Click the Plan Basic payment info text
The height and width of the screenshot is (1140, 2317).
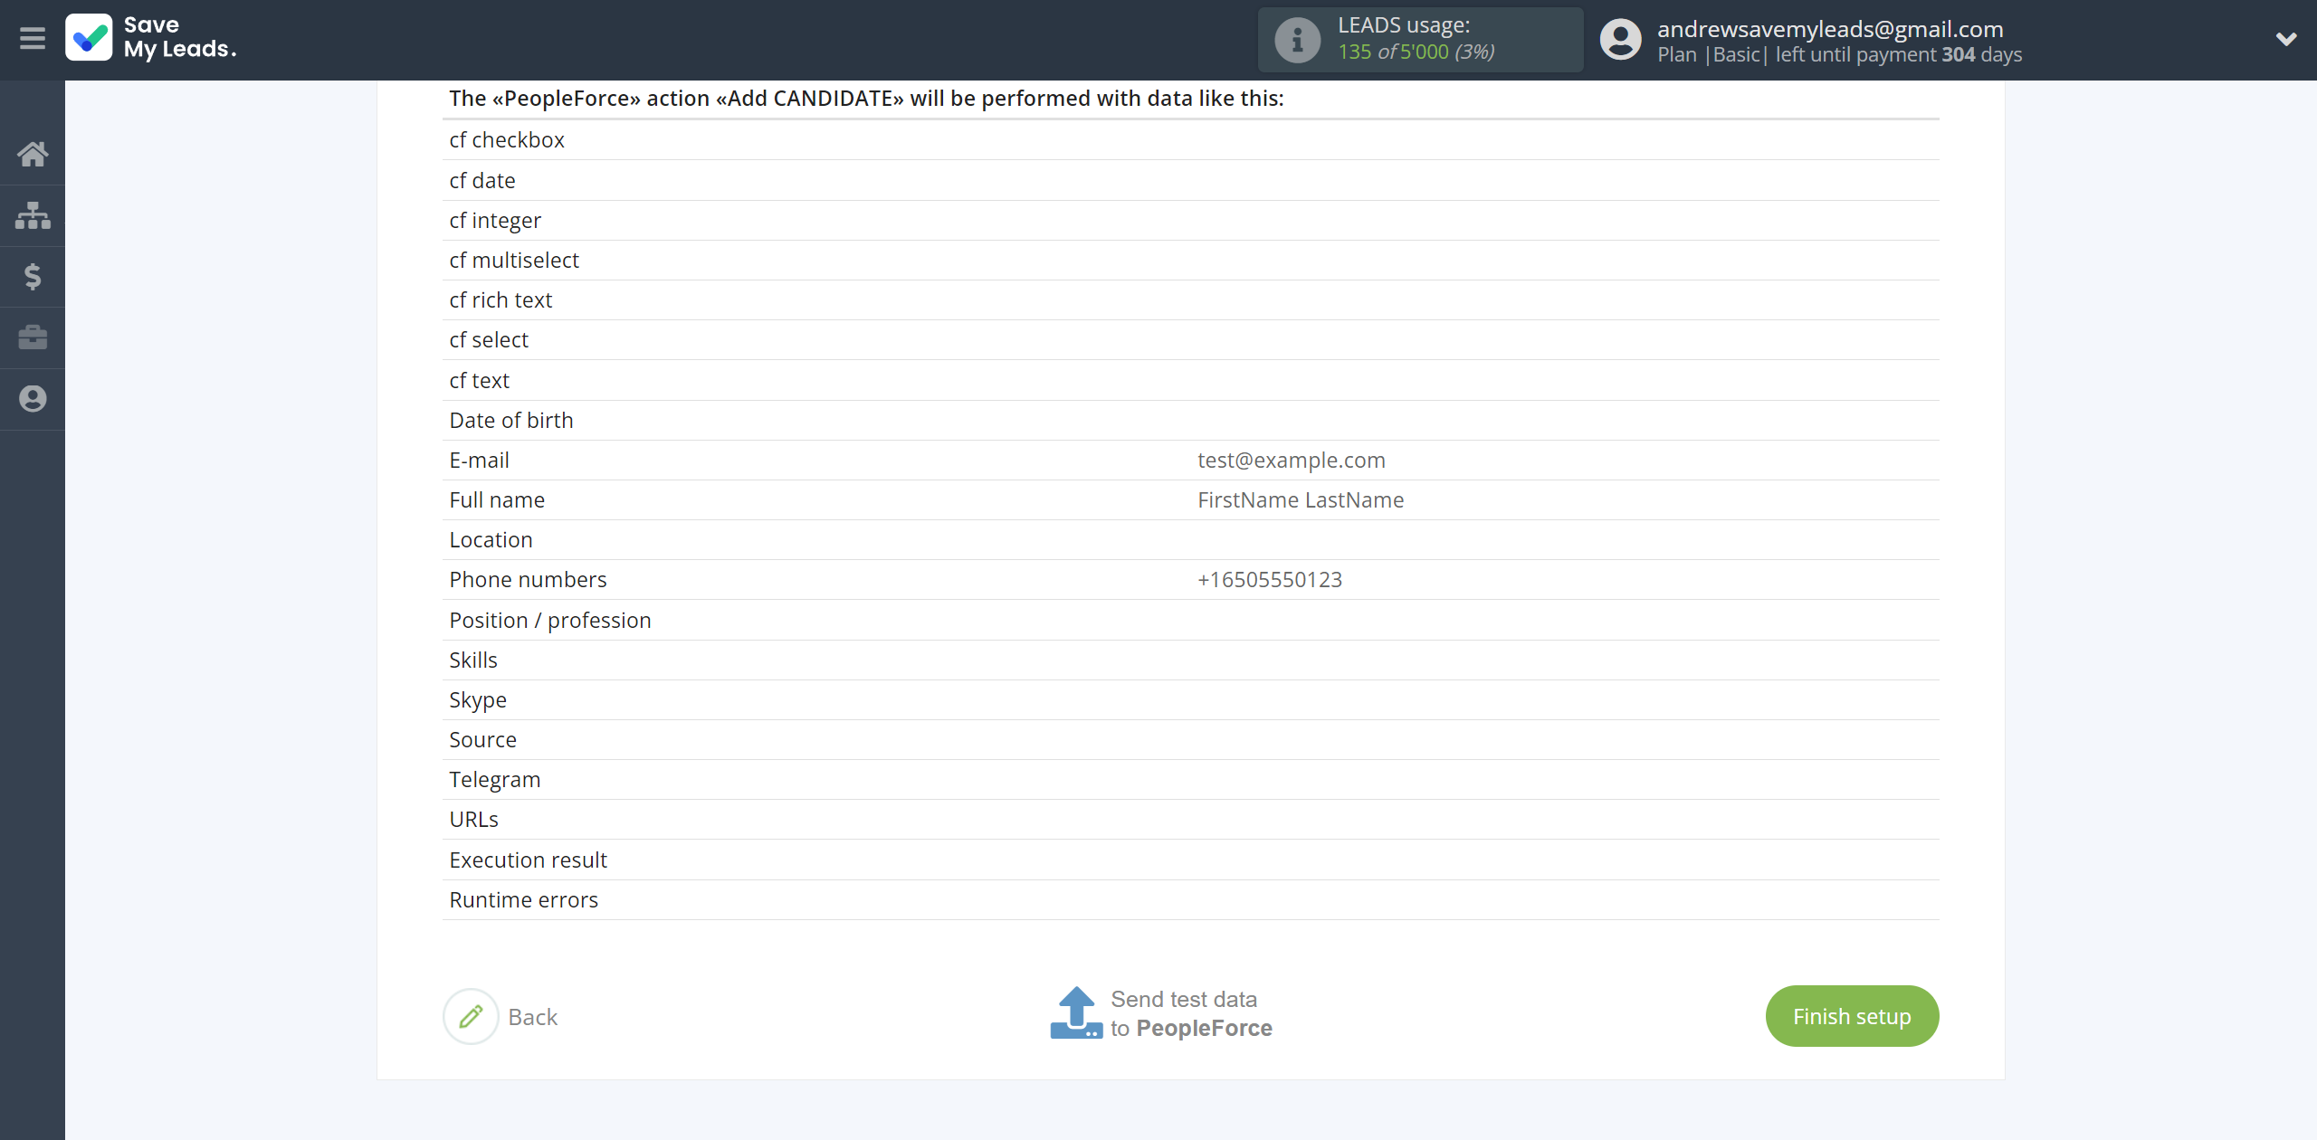[x=1839, y=54]
